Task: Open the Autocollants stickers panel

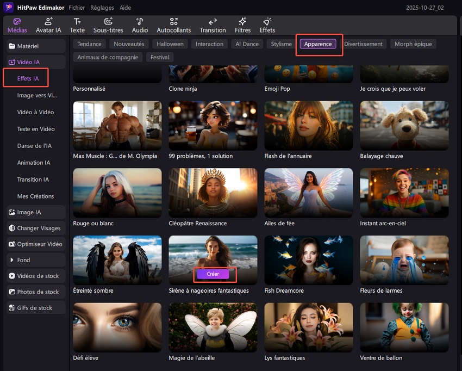Action: click(x=174, y=25)
